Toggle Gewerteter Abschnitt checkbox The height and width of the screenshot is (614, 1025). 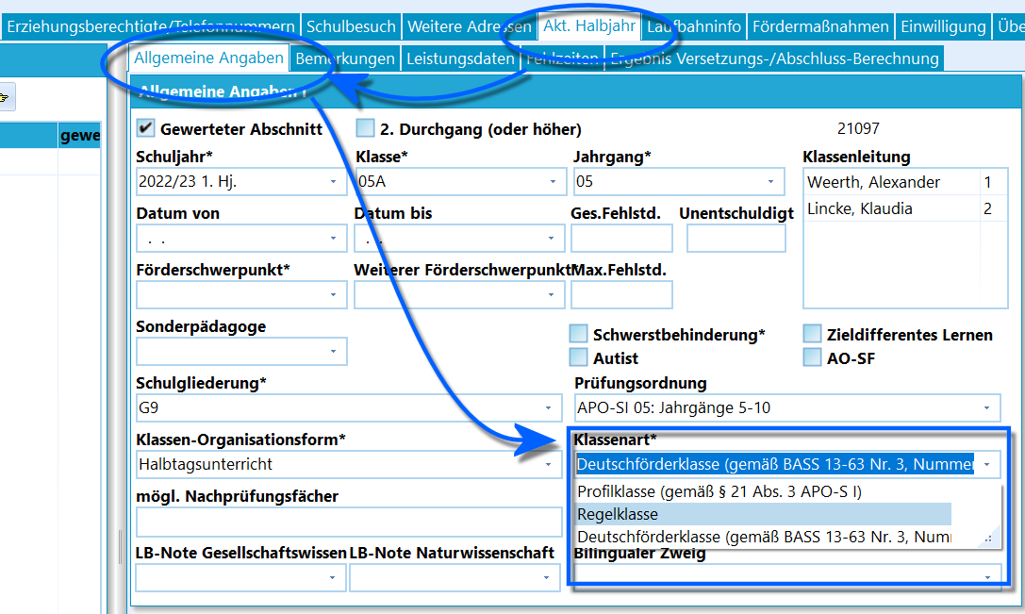click(x=145, y=127)
